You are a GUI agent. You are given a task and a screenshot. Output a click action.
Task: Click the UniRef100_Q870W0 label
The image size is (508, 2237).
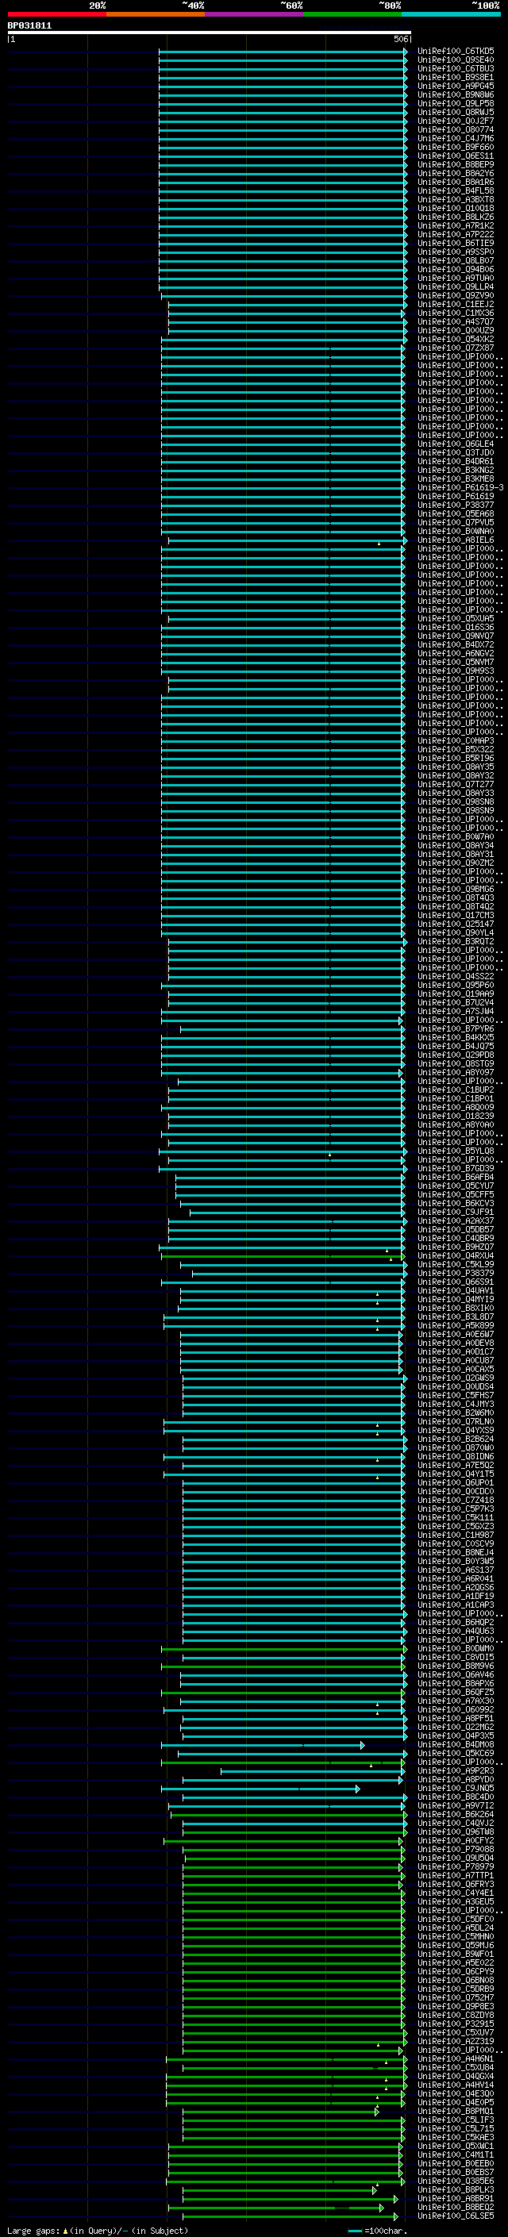tap(455, 1447)
